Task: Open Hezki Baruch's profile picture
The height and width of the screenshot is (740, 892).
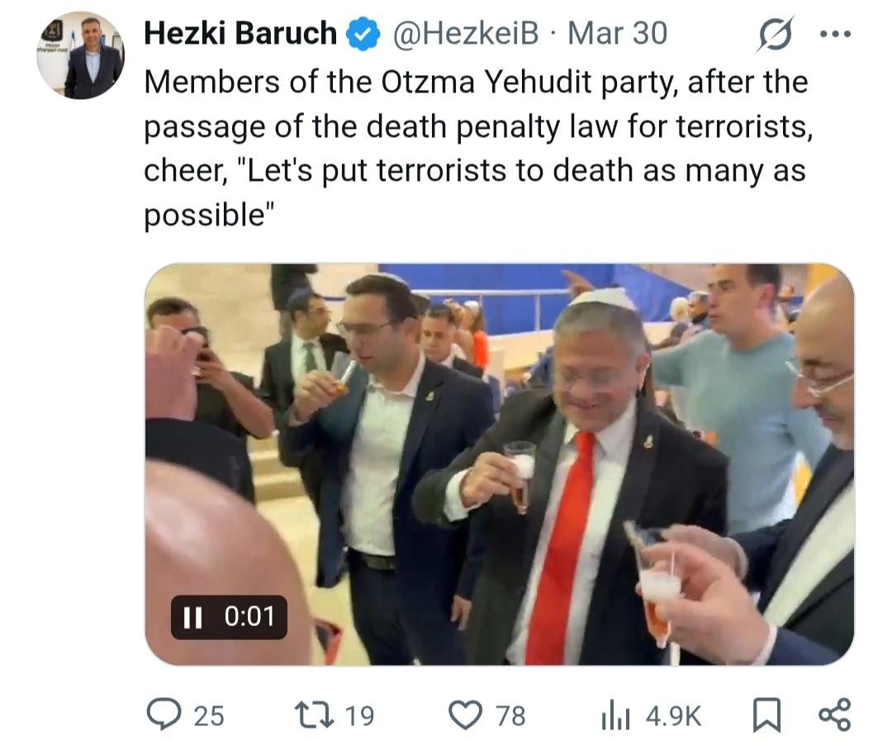Action: (80, 55)
